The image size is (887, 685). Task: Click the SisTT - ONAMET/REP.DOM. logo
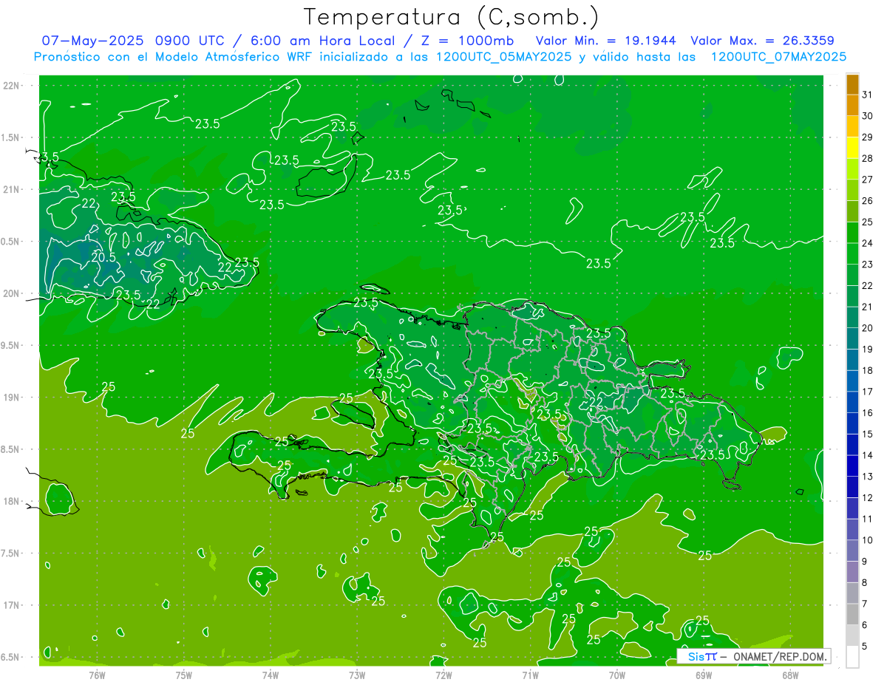tap(753, 655)
